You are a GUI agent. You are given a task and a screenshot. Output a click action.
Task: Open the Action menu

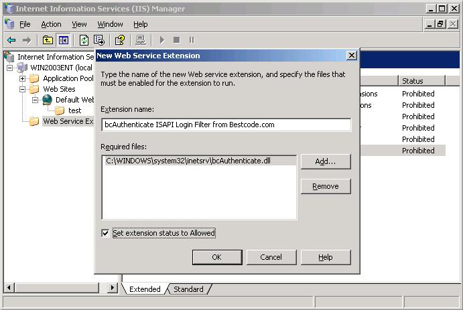click(x=51, y=24)
